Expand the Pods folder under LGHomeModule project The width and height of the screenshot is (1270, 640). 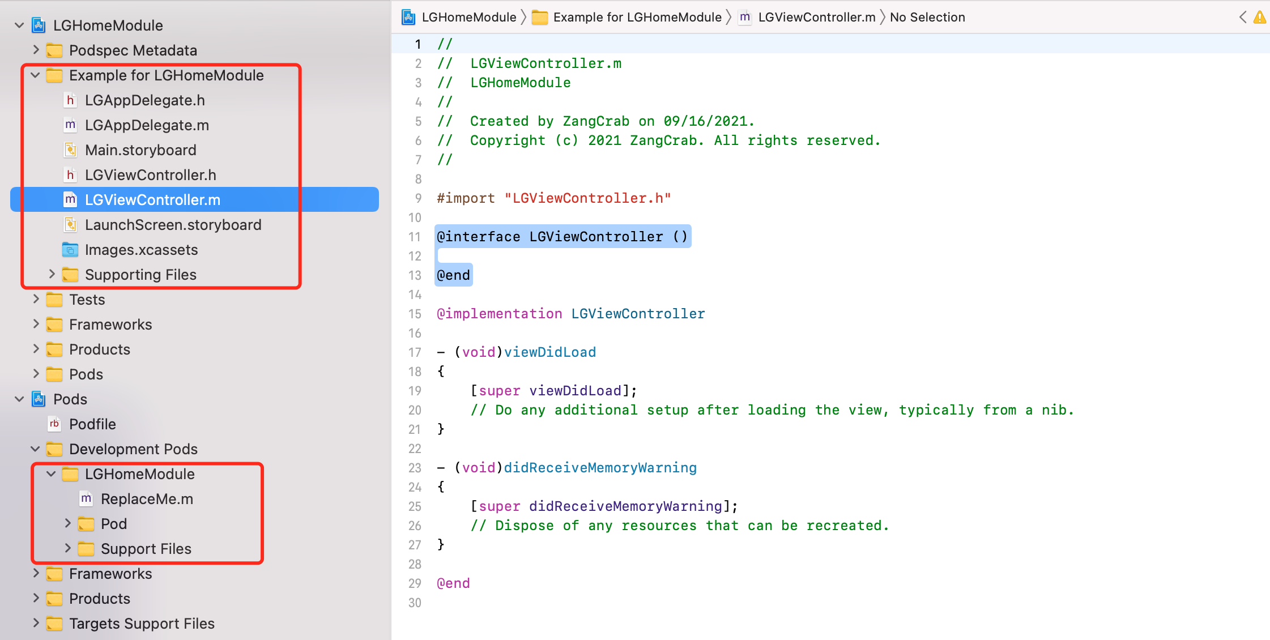[36, 374]
